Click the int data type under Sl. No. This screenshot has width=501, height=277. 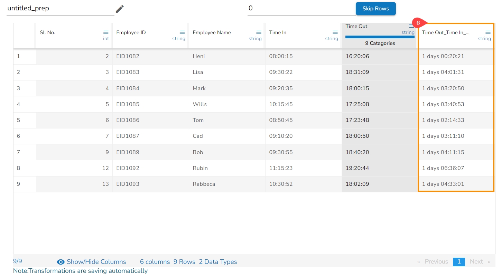106,39
